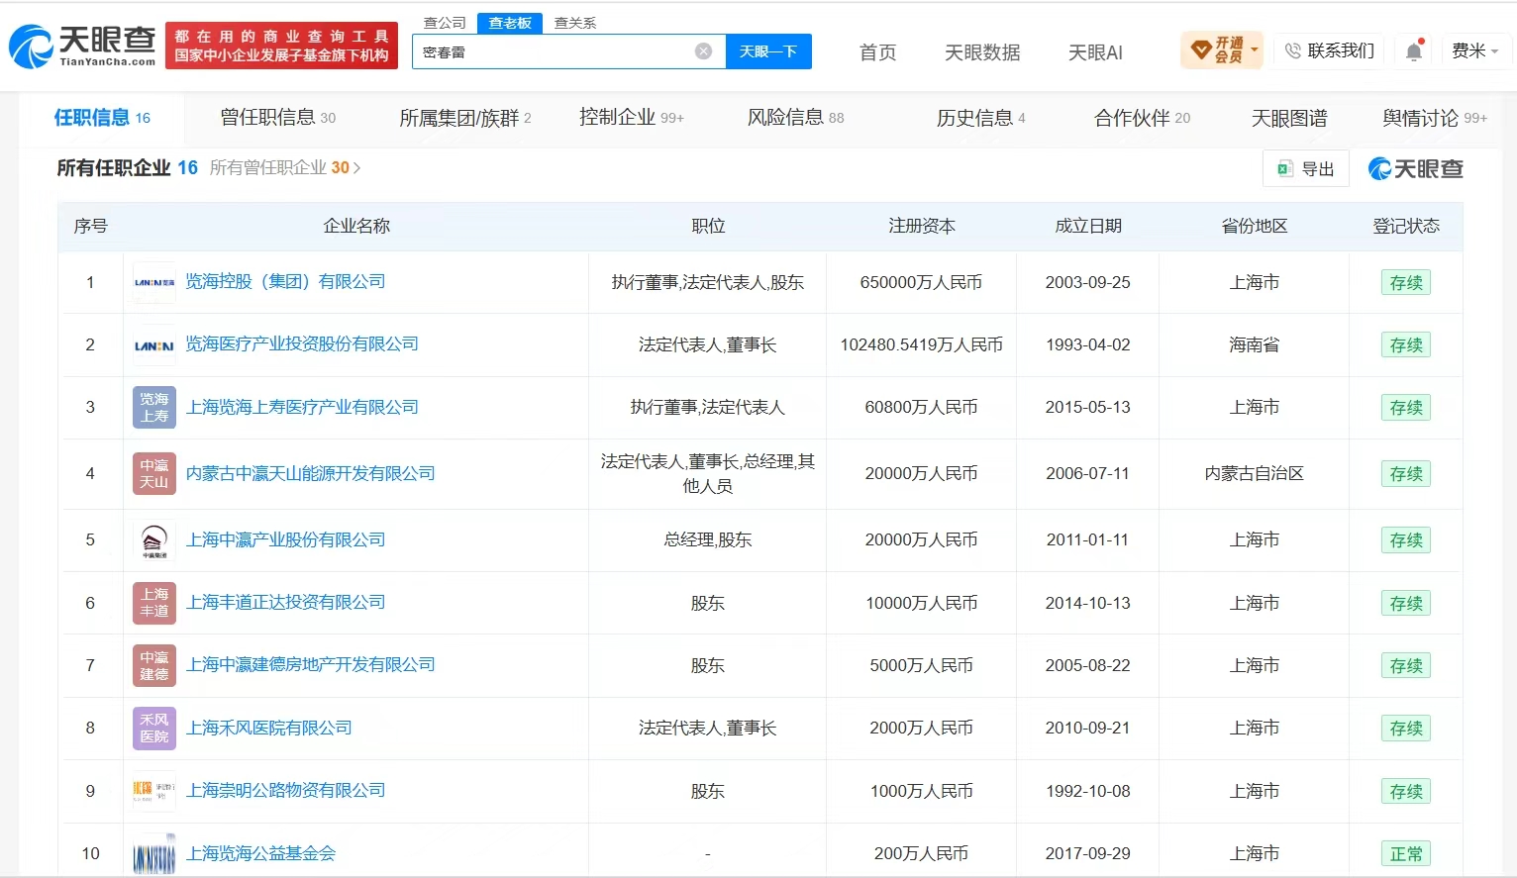Switch to 查关系 search tab
Image resolution: width=1517 pixels, height=878 pixels.
coord(575,23)
